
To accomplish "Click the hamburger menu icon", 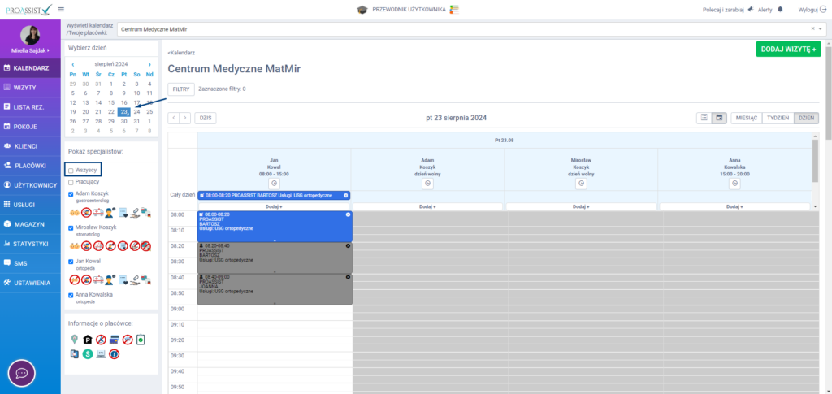I will [61, 9].
